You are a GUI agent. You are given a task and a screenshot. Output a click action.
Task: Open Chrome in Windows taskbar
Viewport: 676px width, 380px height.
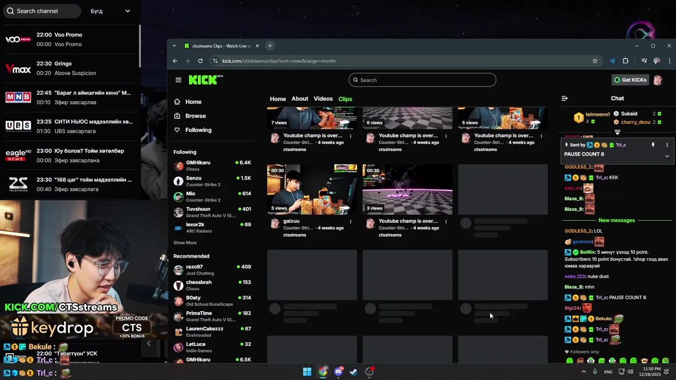pos(323,372)
